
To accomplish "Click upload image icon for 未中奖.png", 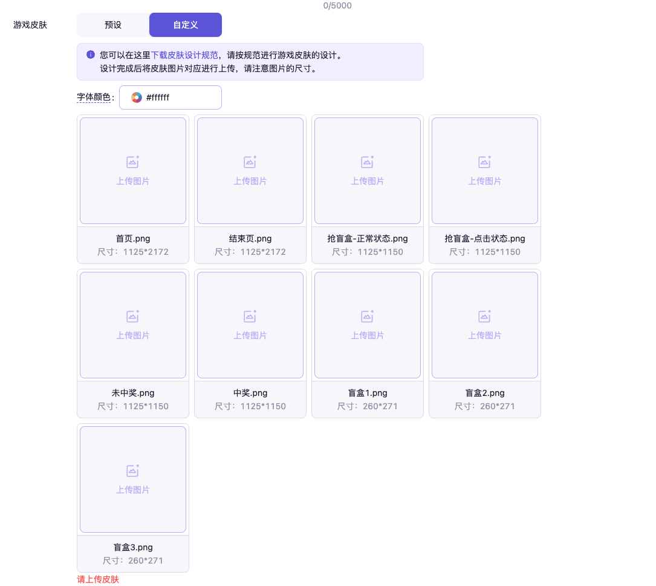I will (x=132, y=317).
